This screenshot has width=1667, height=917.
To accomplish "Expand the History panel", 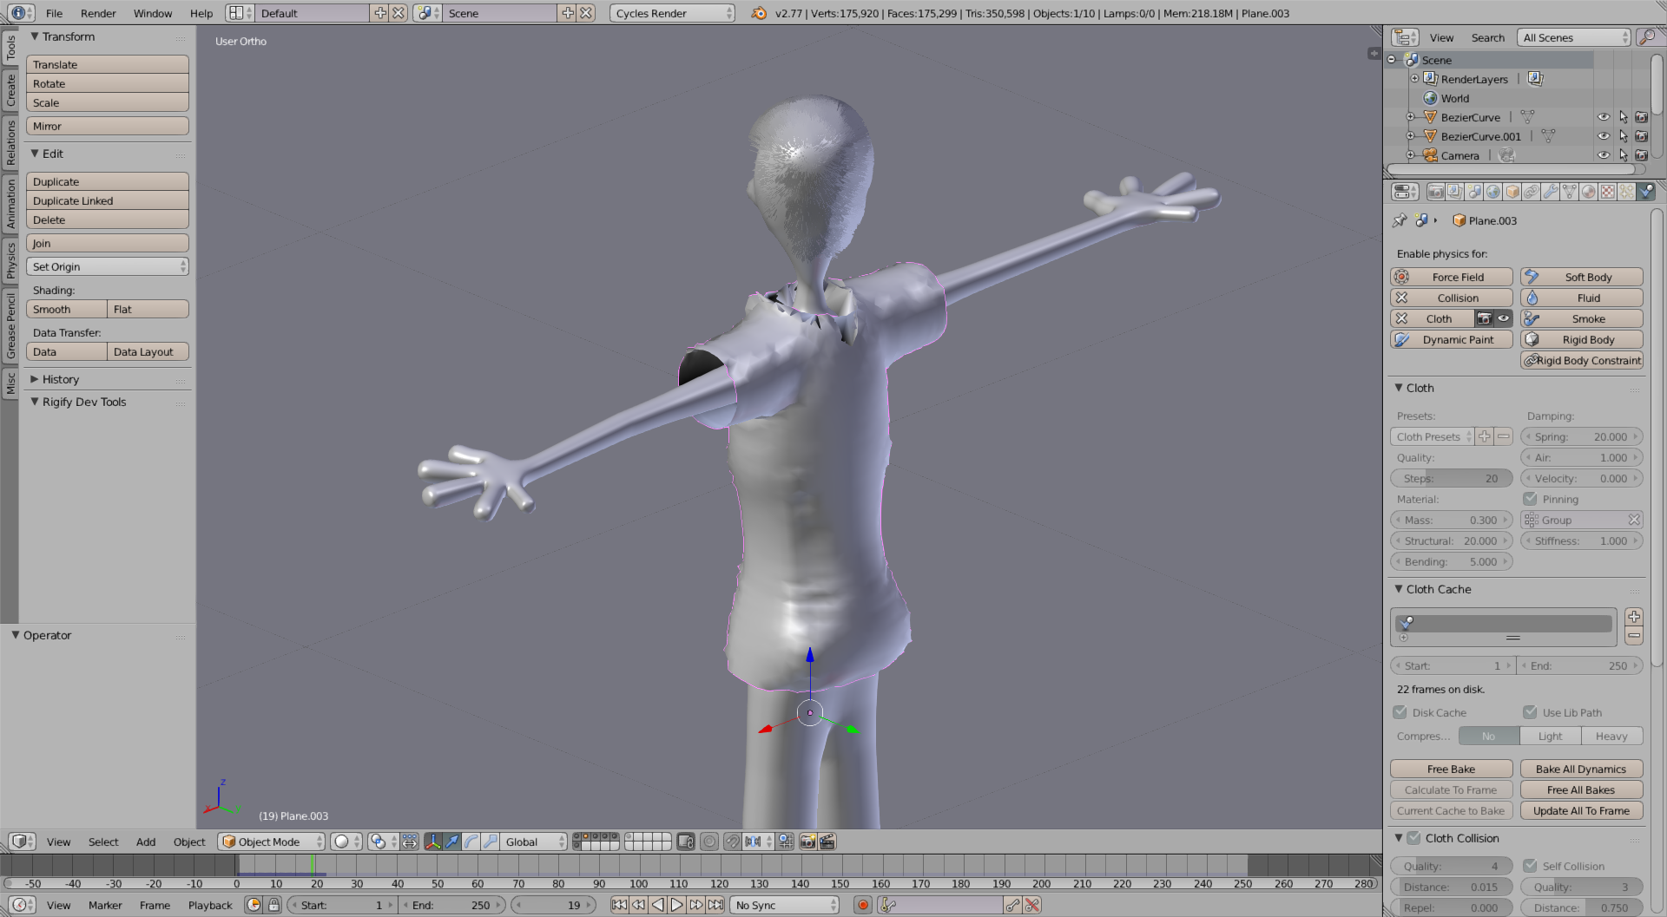I will (x=60, y=379).
